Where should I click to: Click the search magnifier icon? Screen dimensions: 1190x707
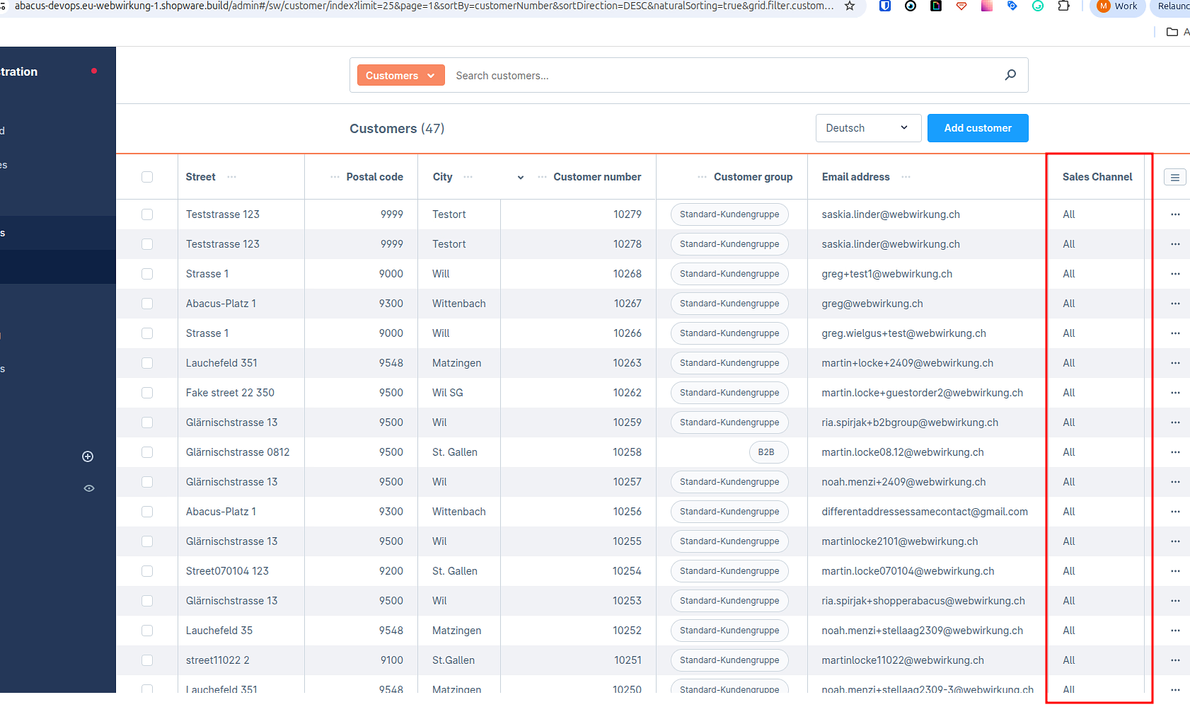pos(1010,75)
